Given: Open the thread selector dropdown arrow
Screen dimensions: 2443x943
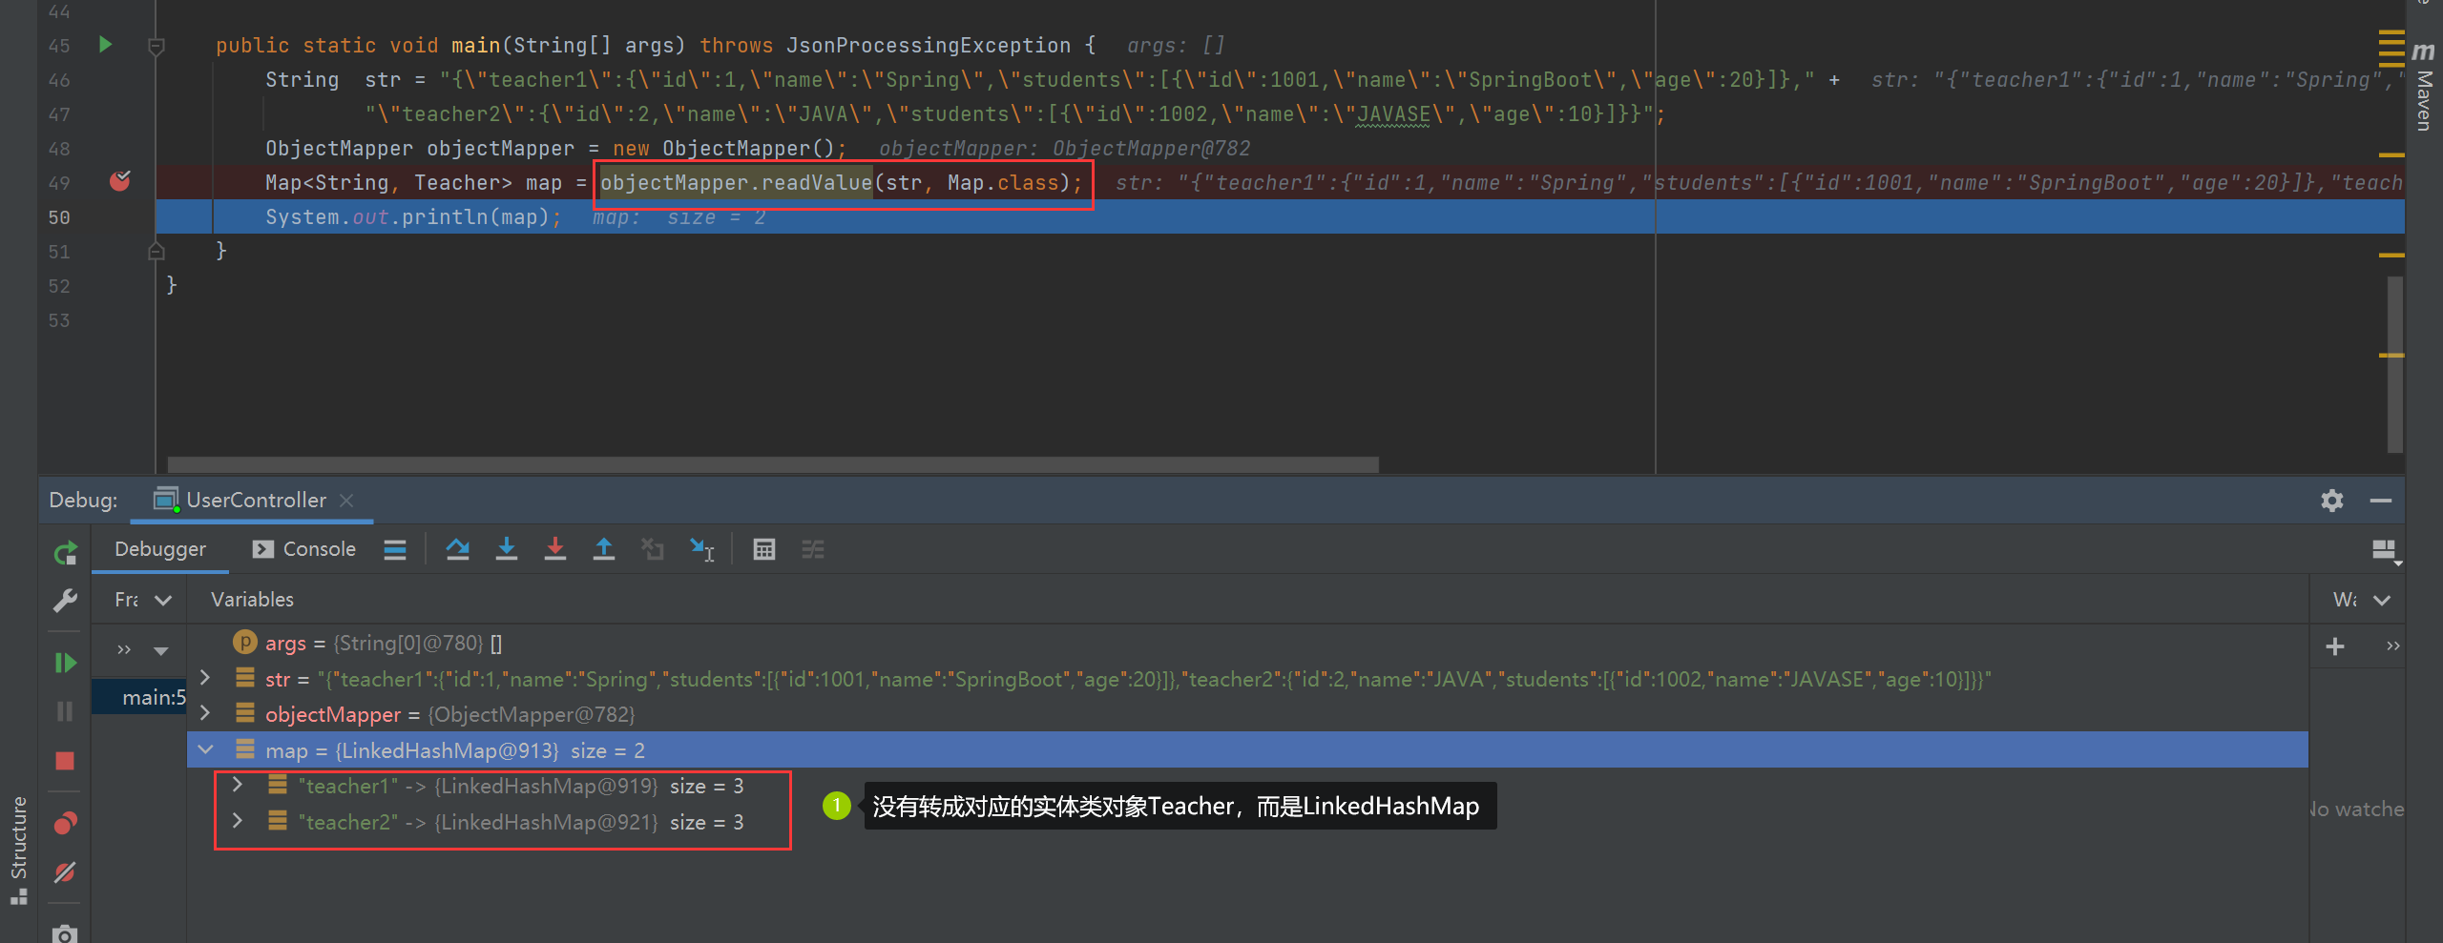Looking at the screenshot, I should tap(161, 651).
